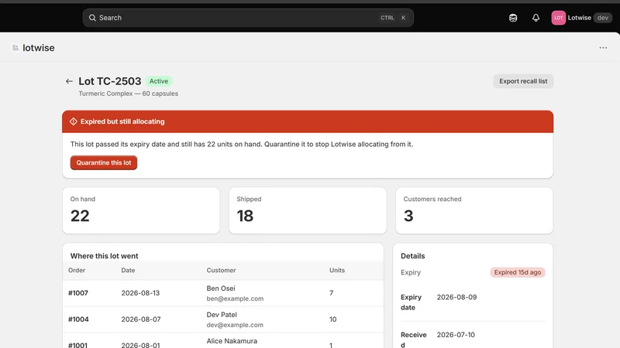The height and width of the screenshot is (348, 620).
Task: Click customer name Ben Osei
Action: tap(221, 288)
